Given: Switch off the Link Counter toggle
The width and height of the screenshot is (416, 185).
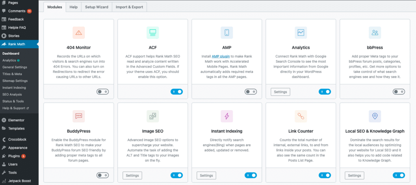Looking at the screenshot, I should (325, 175).
